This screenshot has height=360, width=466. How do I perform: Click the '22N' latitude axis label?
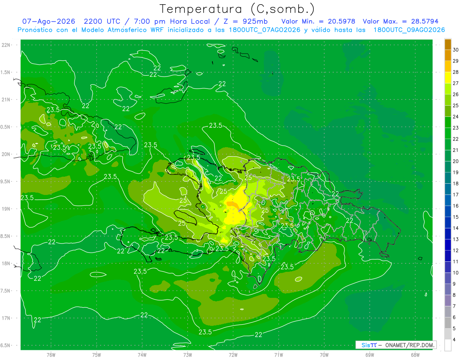click(x=6, y=45)
